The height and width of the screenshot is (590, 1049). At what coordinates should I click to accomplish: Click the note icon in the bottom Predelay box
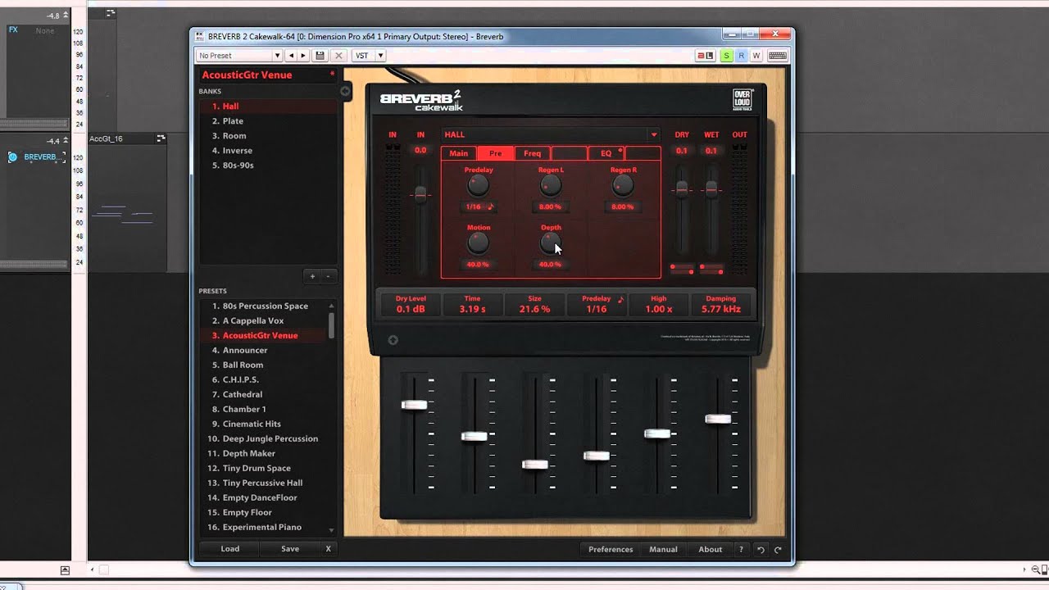[620, 299]
